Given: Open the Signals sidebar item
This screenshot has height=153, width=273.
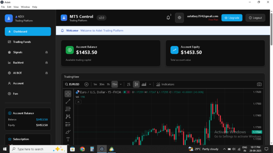Looking at the screenshot, I should coord(28,52).
